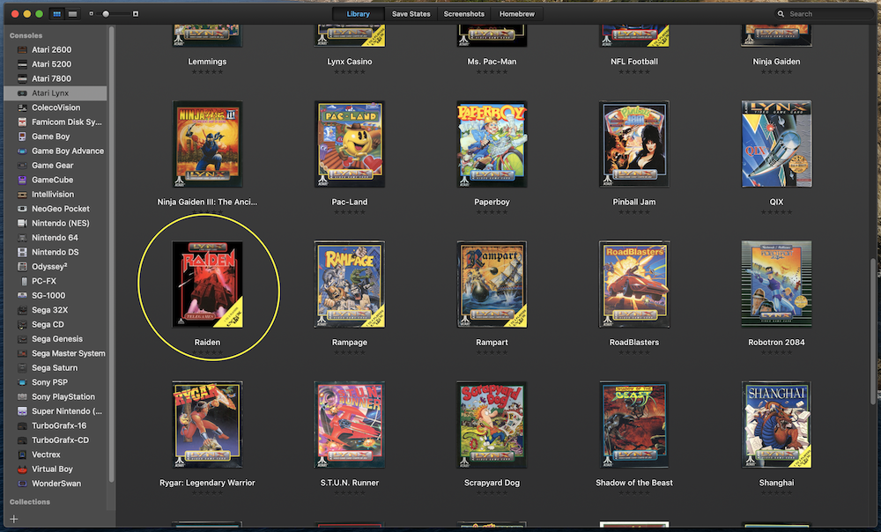Screen dimensions: 881x532
Task: Select the Rampart box art
Action: click(492, 284)
